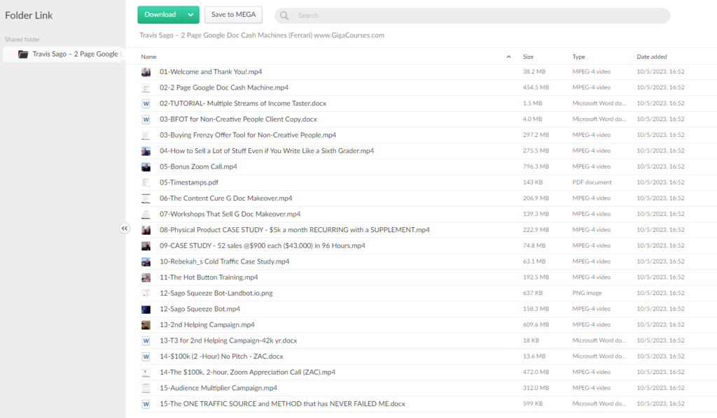Screen dimensions: 717x418
Task: Collapse the Folder Link sidebar using the double chevron
Action: [x=125, y=228]
